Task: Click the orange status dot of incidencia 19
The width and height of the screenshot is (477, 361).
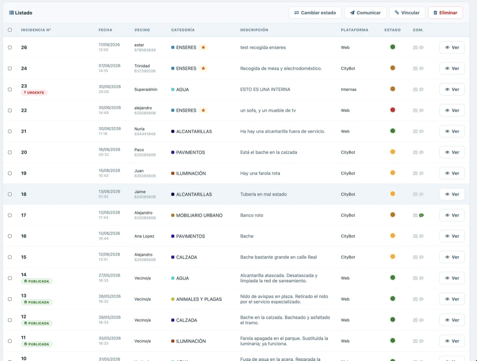Action: [393, 173]
